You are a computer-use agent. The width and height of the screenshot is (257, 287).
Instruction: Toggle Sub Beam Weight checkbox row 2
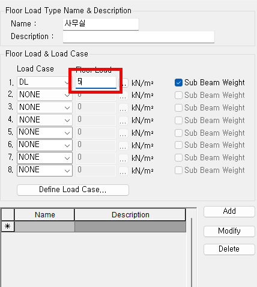178,95
